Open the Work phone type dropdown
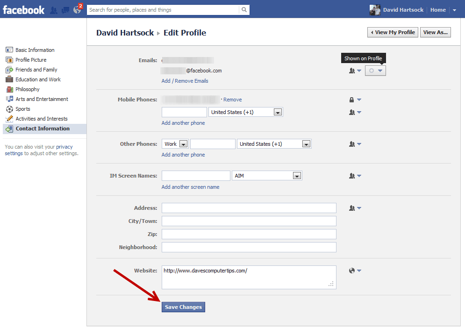This screenshot has width=465, height=329. tap(175, 144)
